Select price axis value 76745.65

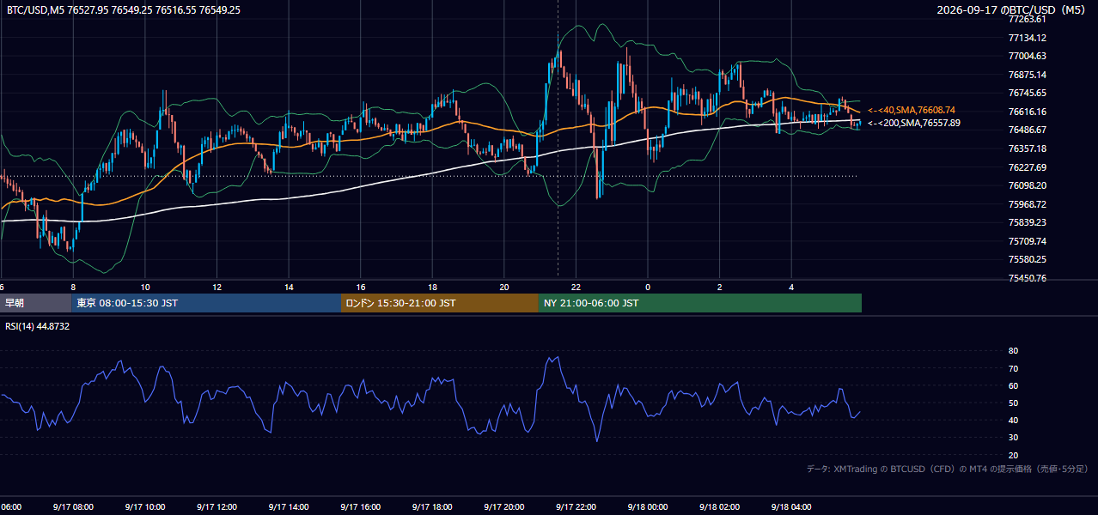coord(1028,93)
